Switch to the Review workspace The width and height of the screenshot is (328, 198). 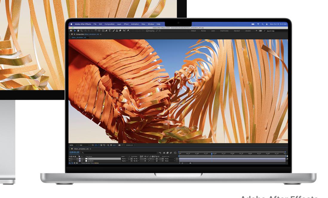[x=204, y=30]
